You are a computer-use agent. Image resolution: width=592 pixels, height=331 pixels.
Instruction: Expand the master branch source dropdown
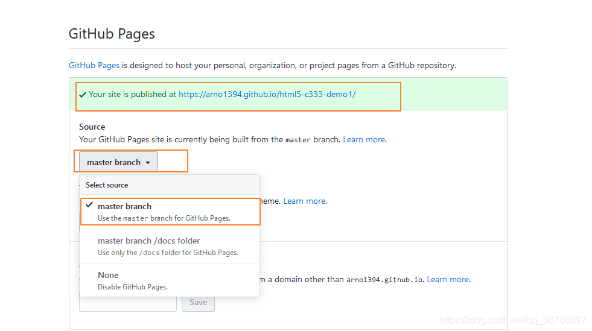pos(118,162)
